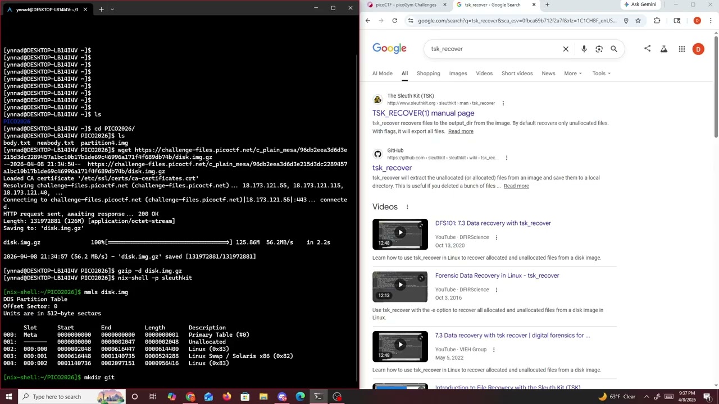Expand the Tools dropdown
This screenshot has width=719, height=404.
[601, 74]
